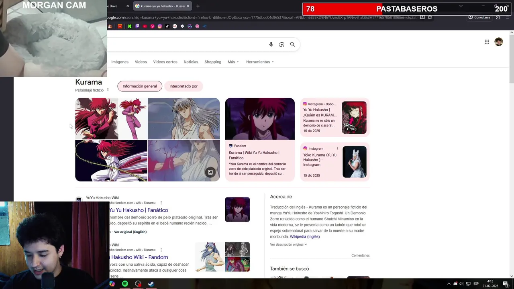Select the Información general chip
This screenshot has width=514, height=289.
140,86
